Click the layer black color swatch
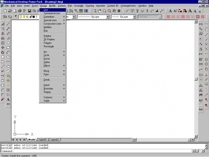 pos(34,17)
